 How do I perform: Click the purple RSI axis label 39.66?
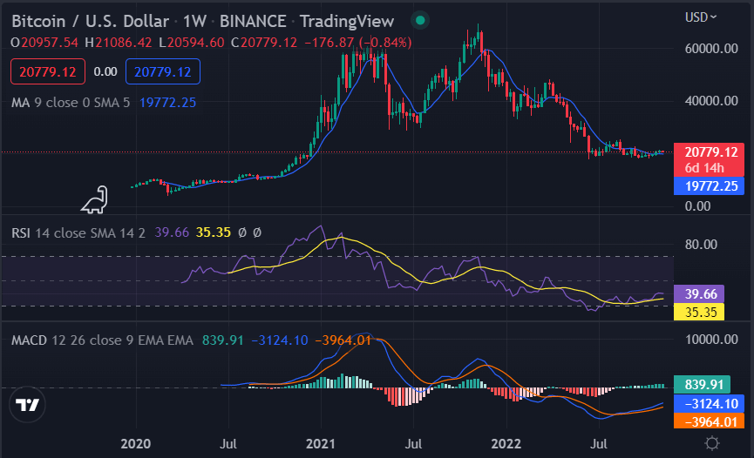click(x=699, y=293)
